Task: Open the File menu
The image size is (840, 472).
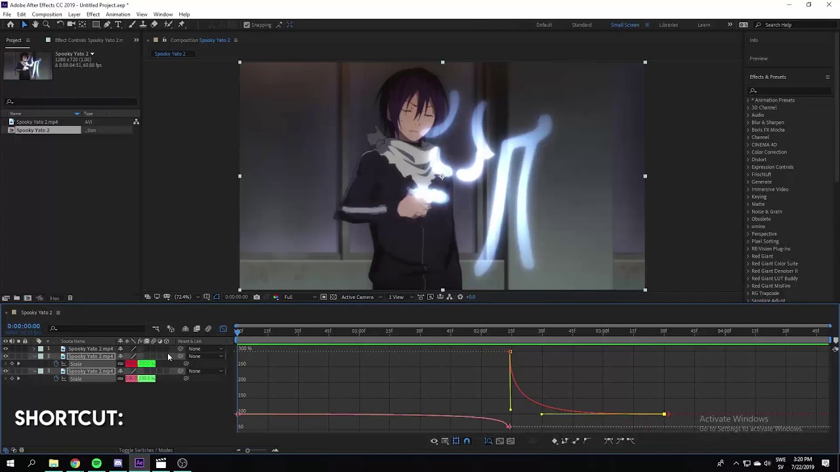Action: coord(7,14)
